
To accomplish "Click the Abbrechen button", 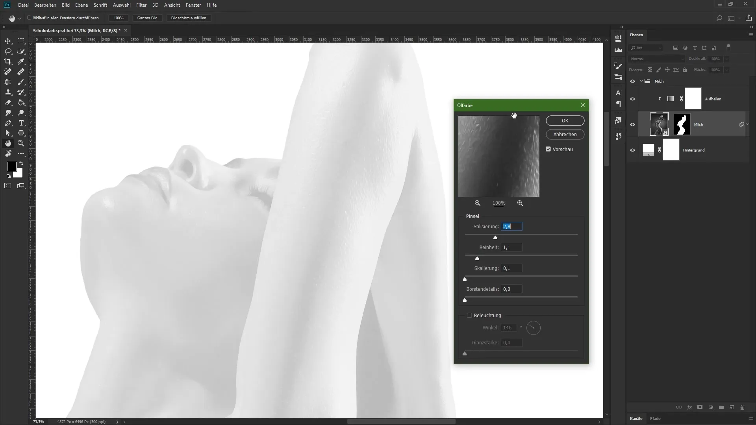I will click(565, 134).
